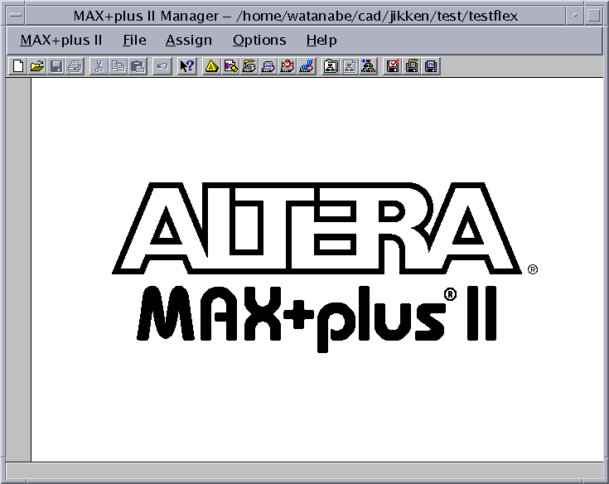Open window menu button in title bar

pyautogui.click(x=16, y=16)
